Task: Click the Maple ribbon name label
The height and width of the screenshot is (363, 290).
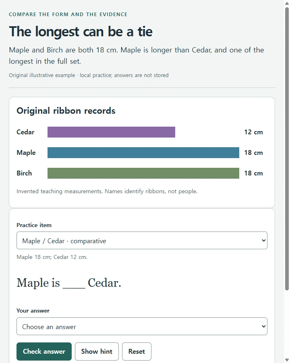Action: [x=26, y=152]
